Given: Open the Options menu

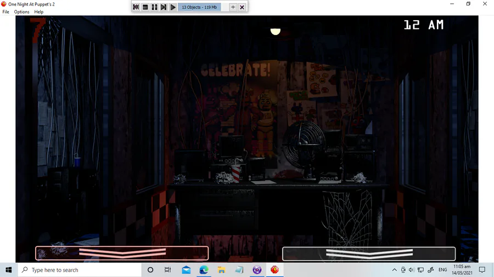Looking at the screenshot, I should 21,12.
